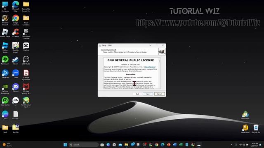Open File Explorer from the taskbar
264x148 pixels.
point(126,145)
